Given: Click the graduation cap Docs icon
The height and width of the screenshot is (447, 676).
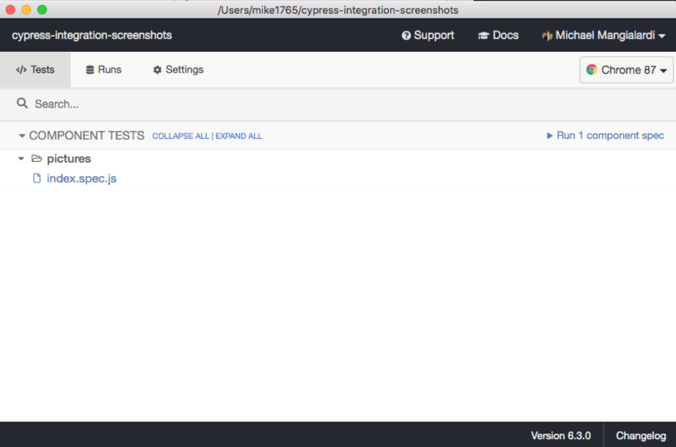Looking at the screenshot, I should (x=483, y=36).
